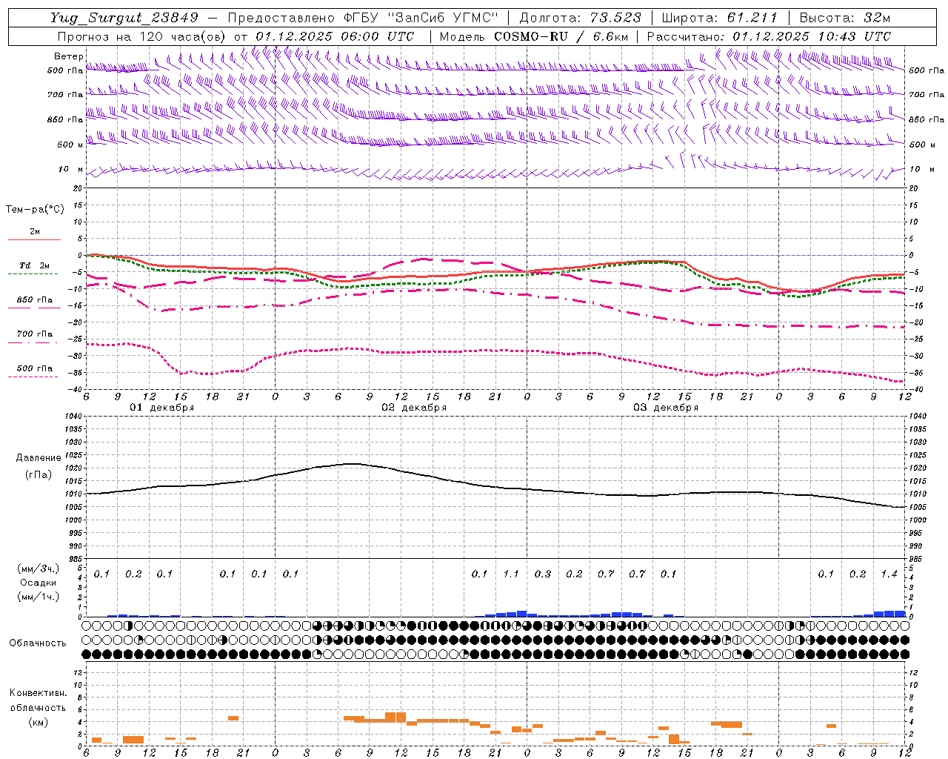This screenshot has height=759, width=948.
Task: Click the precipitation value '0.3'
Action: (543, 574)
